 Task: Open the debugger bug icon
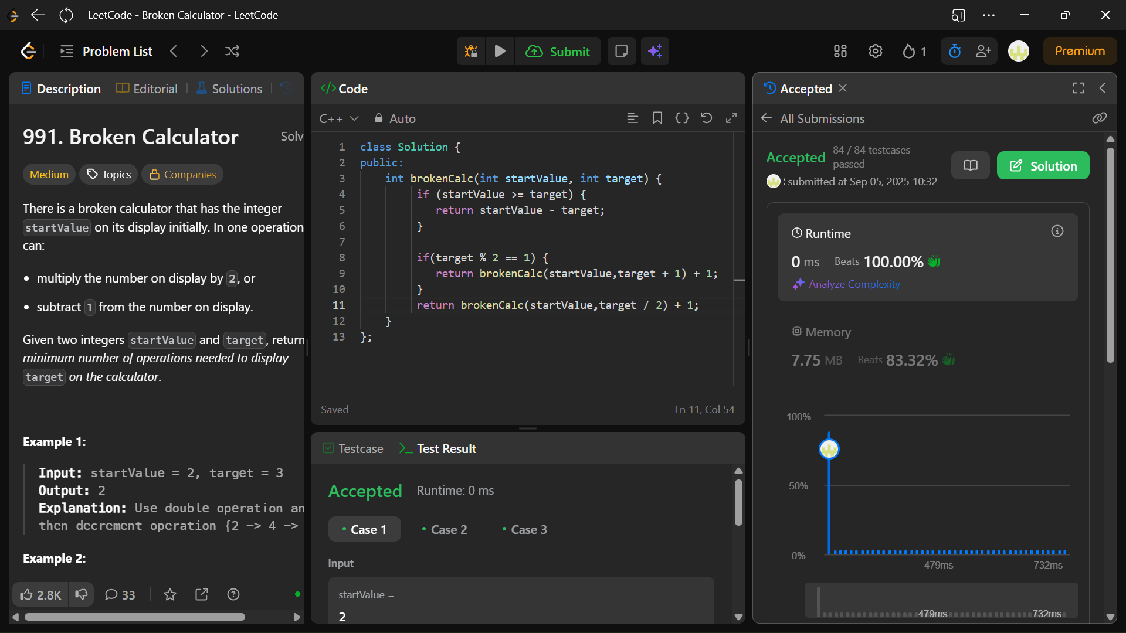tap(471, 52)
